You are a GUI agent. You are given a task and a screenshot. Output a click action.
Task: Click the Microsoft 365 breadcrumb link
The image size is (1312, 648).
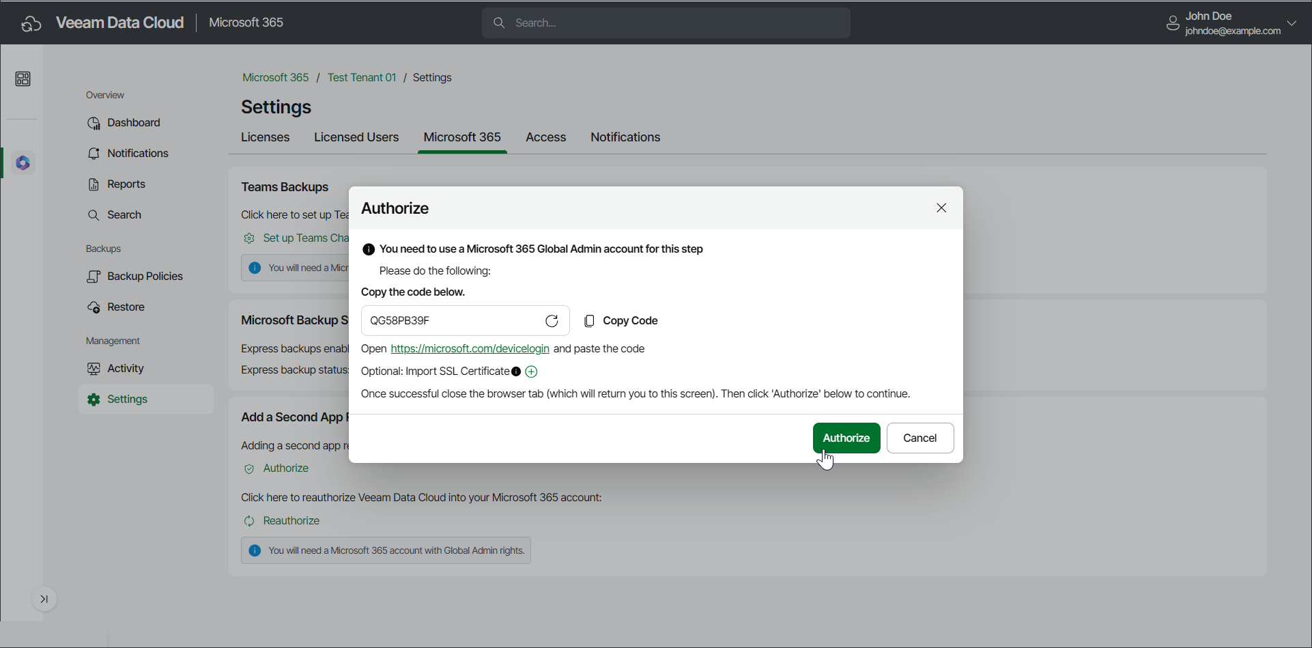tap(276, 78)
